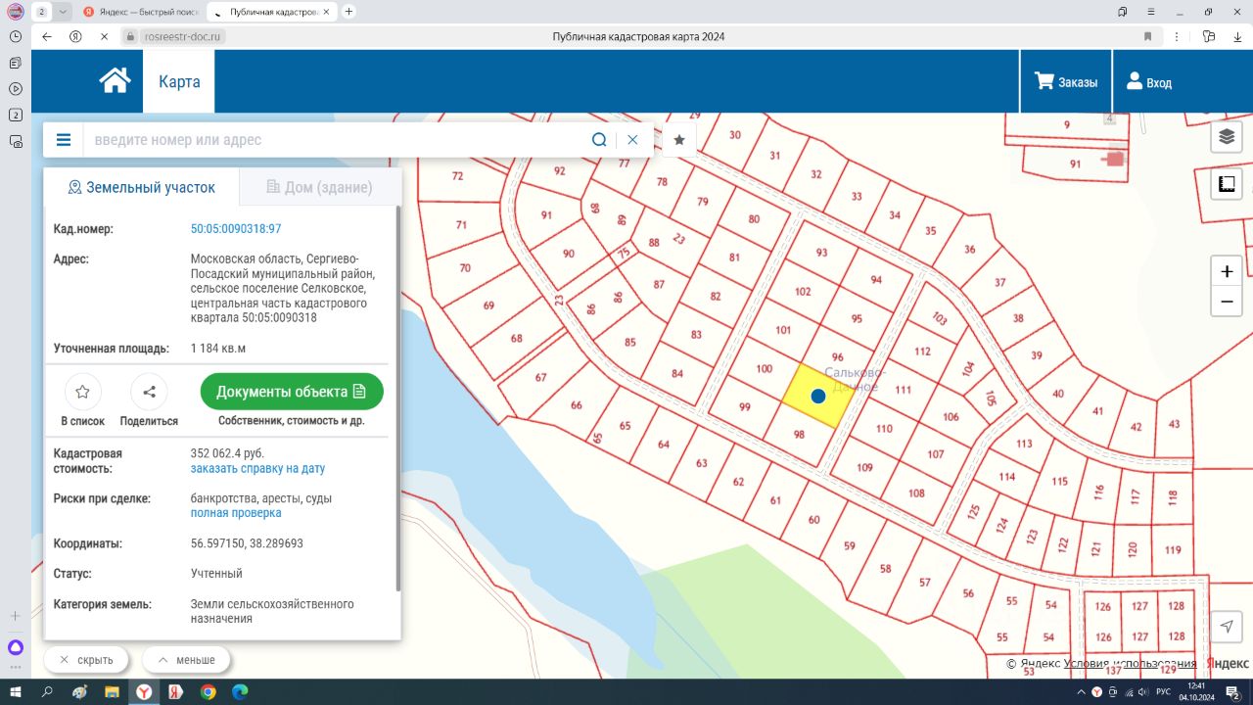Screen dimensions: 1253x705
Task: Open the Заказы shopping cart
Action: 1066,82
